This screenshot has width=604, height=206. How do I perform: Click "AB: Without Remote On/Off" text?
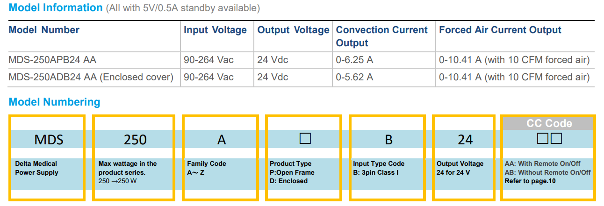coord(547,172)
